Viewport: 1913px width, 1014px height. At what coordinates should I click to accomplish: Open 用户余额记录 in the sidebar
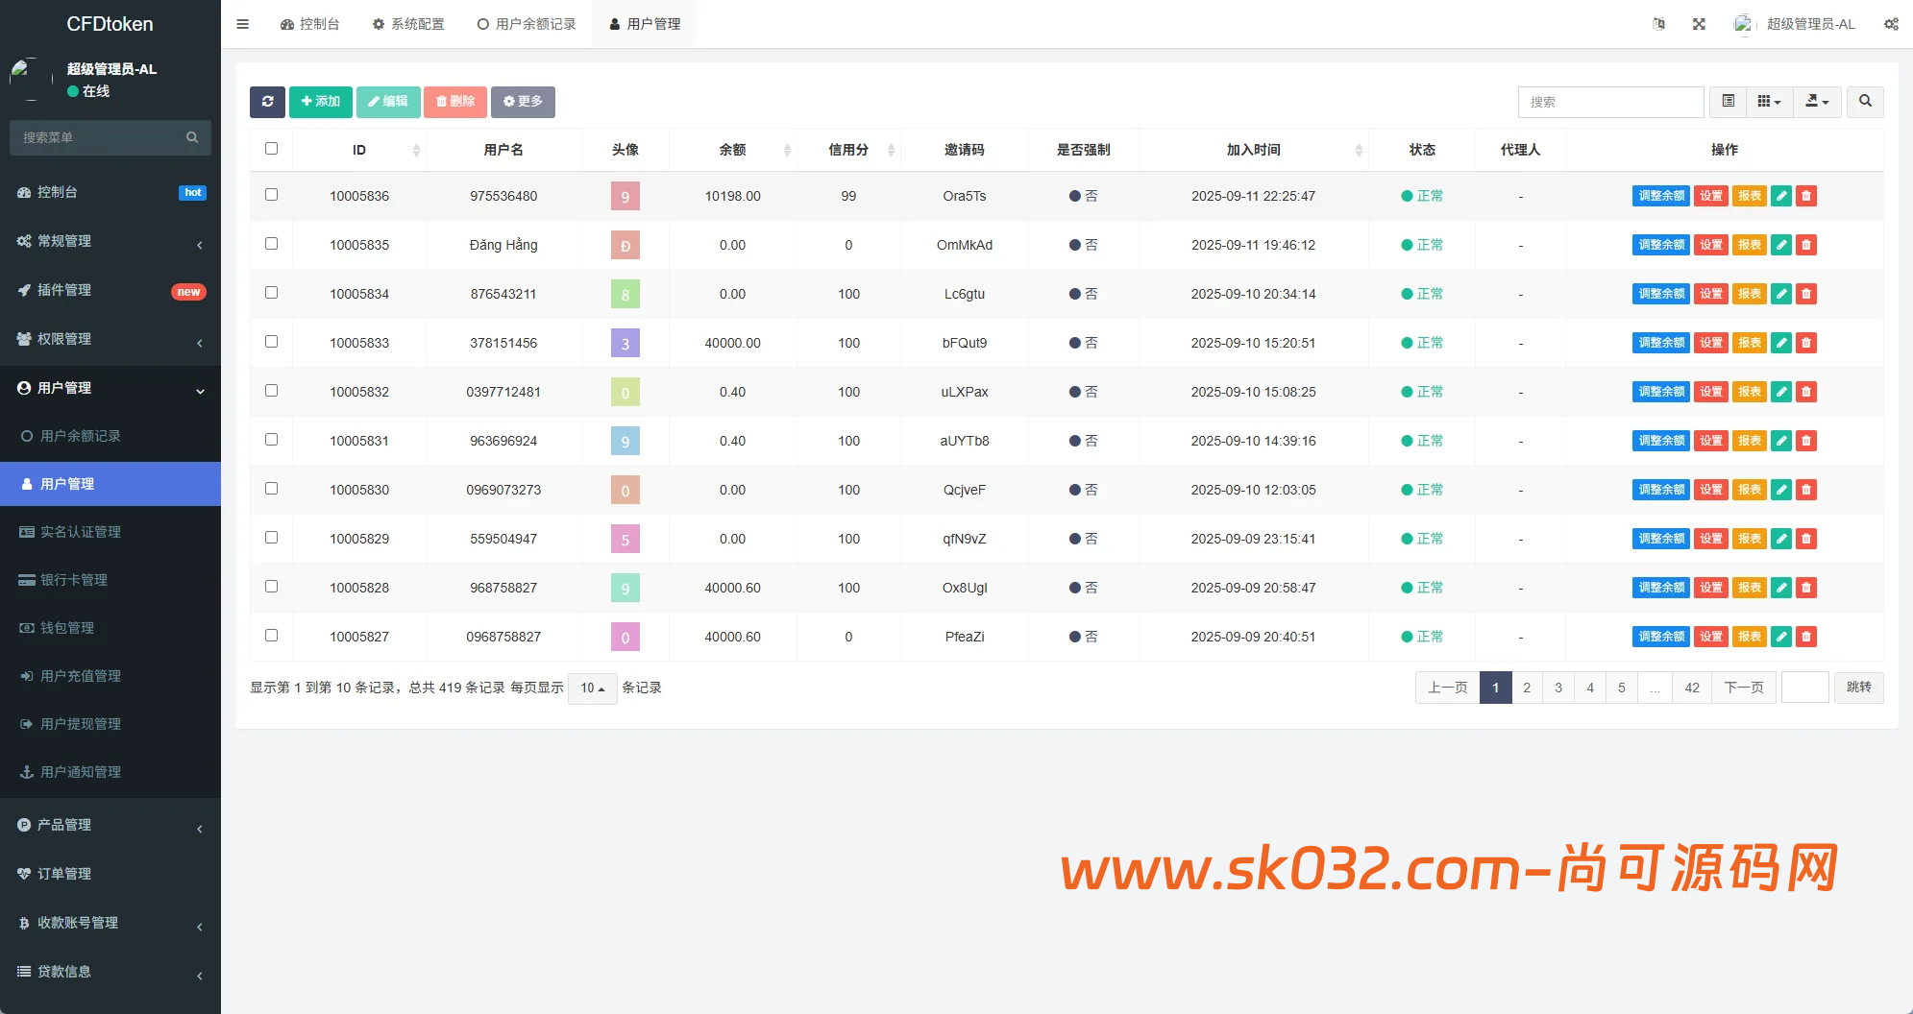pos(110,436)
